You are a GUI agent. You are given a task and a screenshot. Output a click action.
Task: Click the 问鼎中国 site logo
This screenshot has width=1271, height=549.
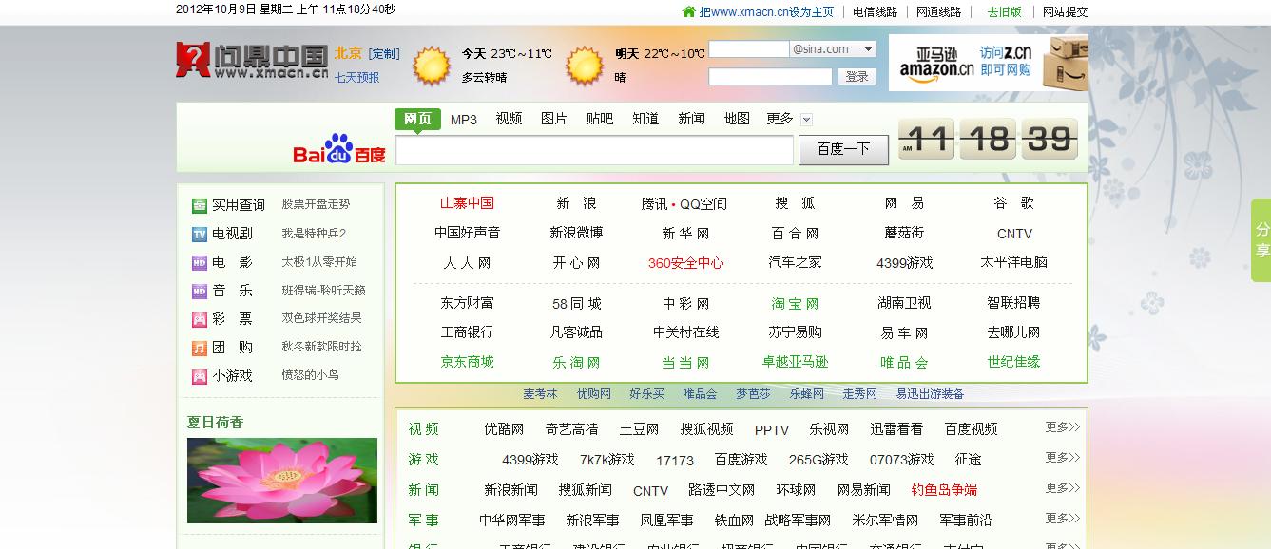point(252,60)
